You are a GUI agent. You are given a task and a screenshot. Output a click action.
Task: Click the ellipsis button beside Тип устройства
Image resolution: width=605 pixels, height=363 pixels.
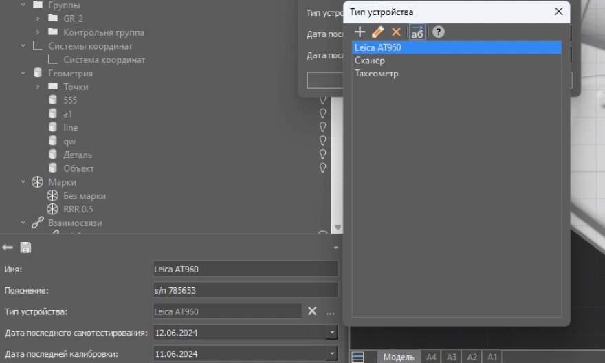330,312
